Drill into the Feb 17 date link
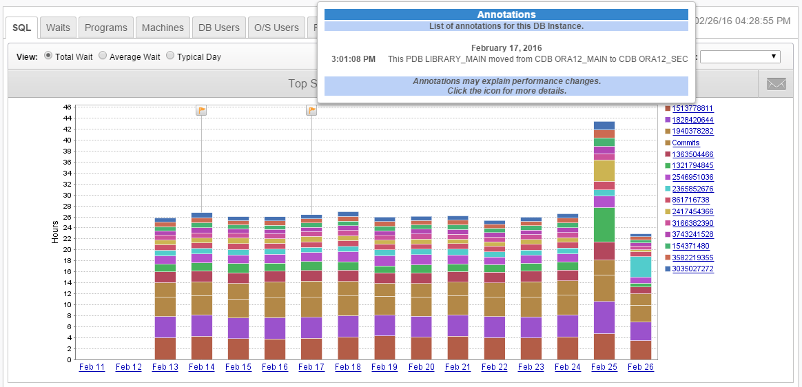 [311, 367]
